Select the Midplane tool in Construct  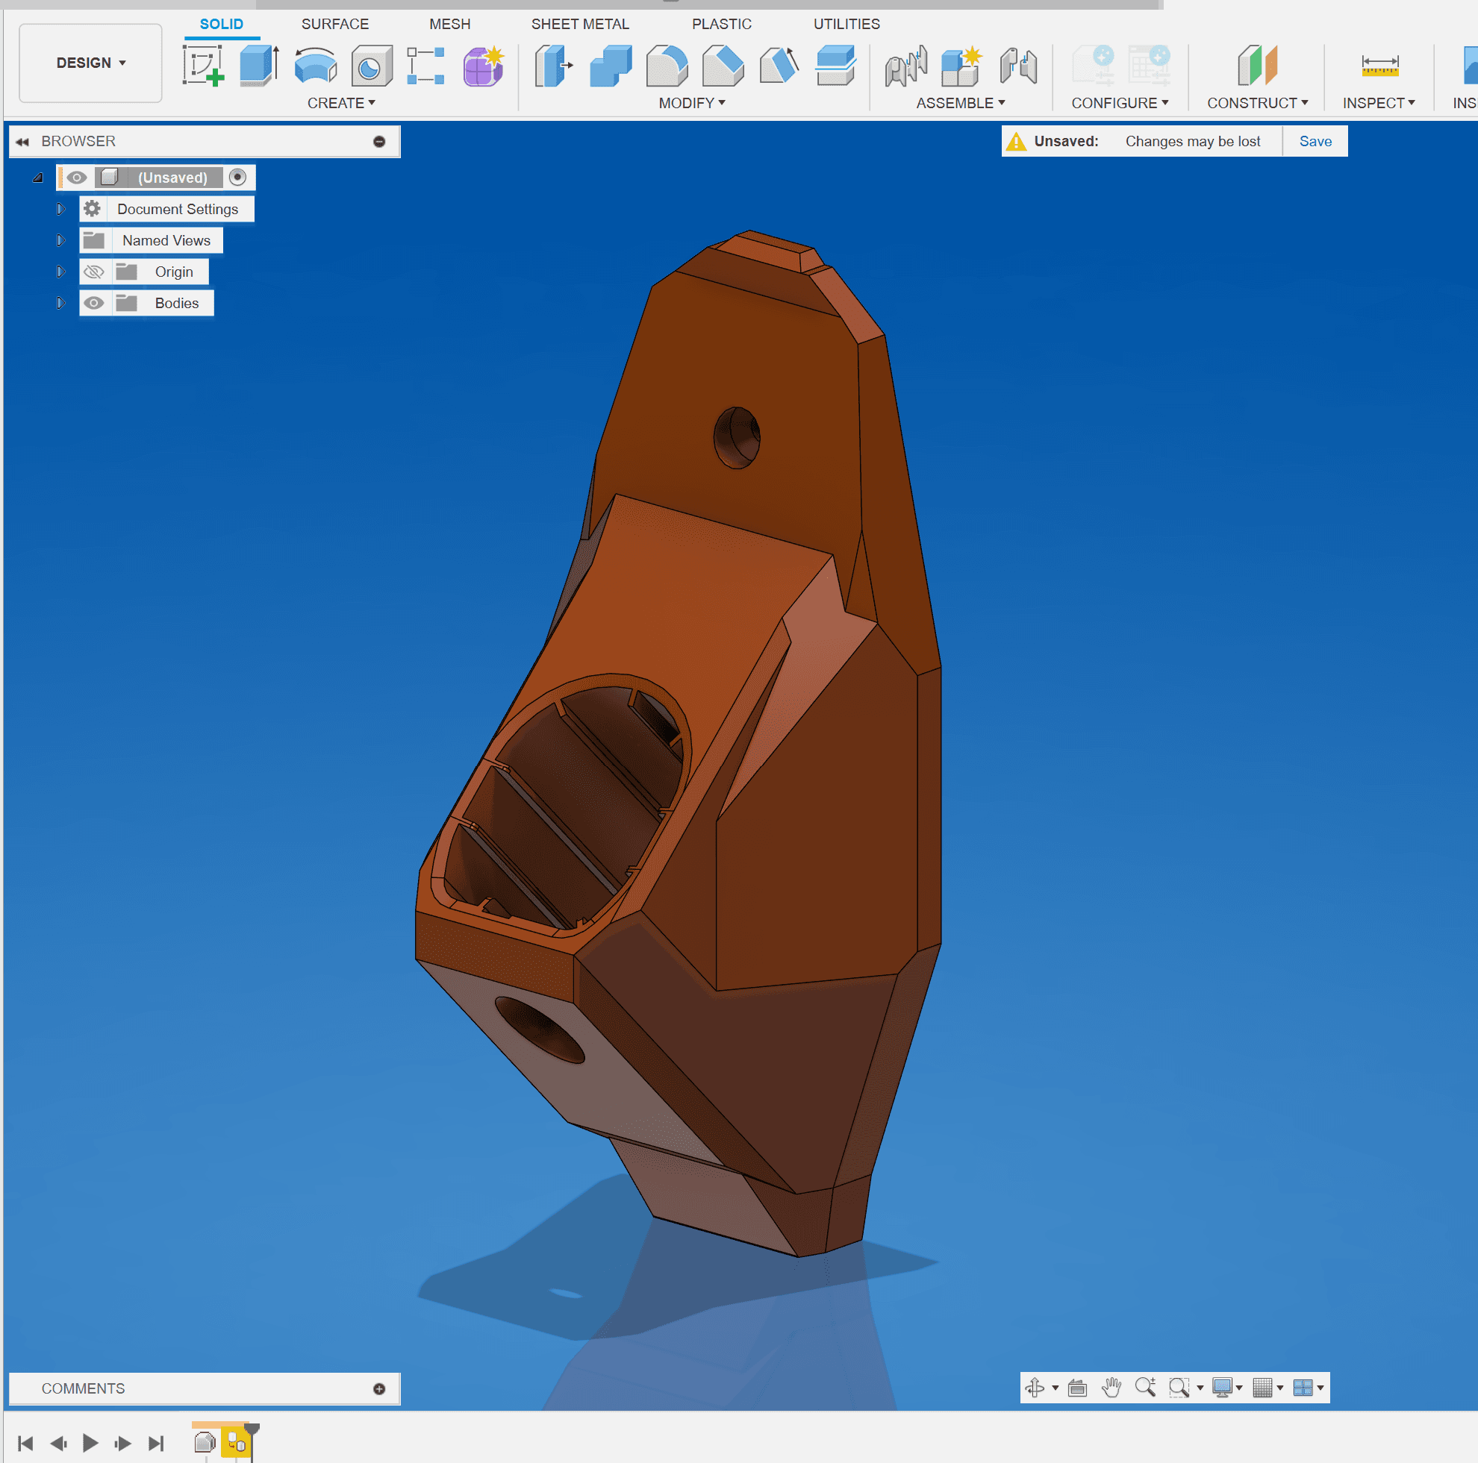1257,65
